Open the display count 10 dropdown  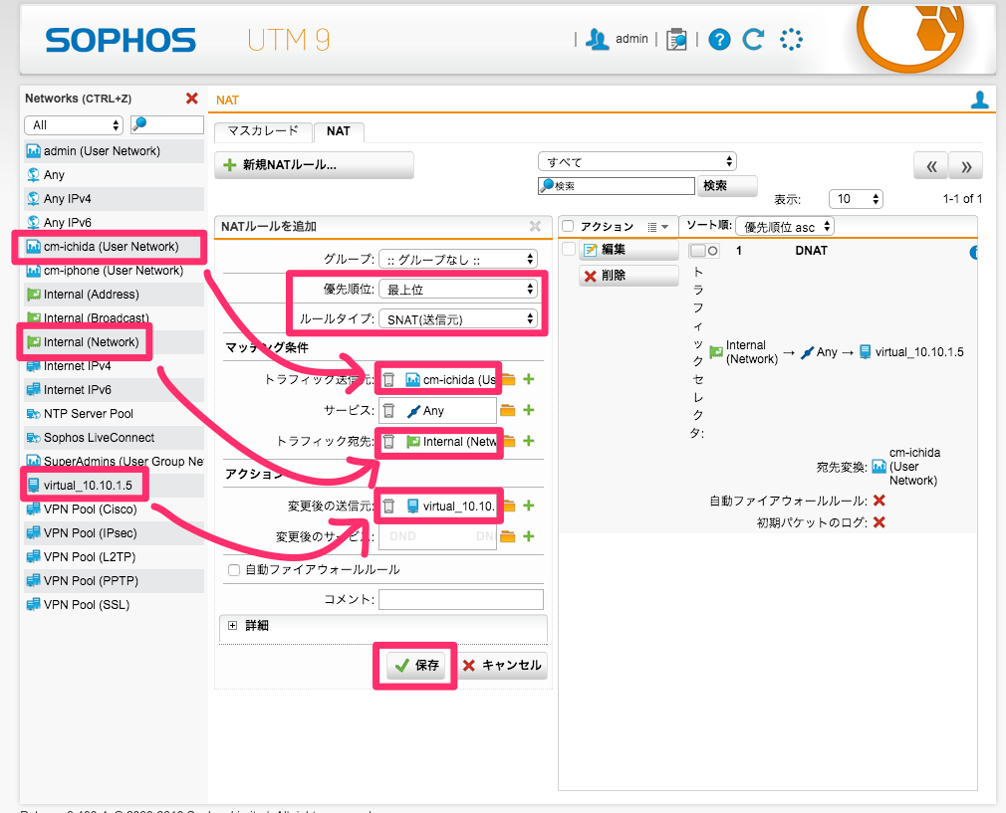(x=856, y=199)
